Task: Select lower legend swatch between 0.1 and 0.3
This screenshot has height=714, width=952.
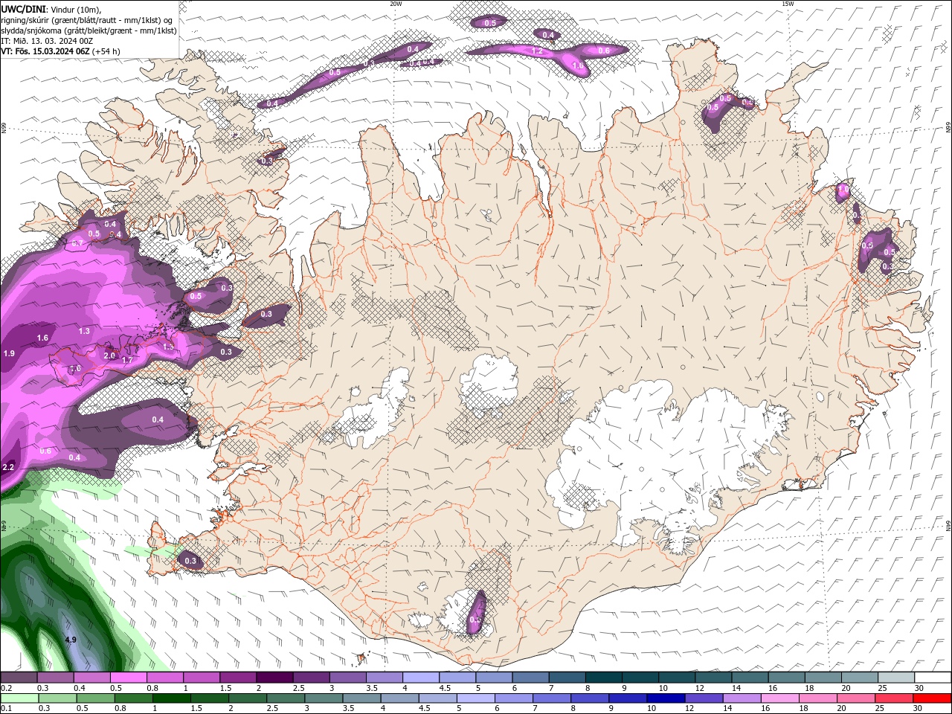Action: tap(19, 698)
